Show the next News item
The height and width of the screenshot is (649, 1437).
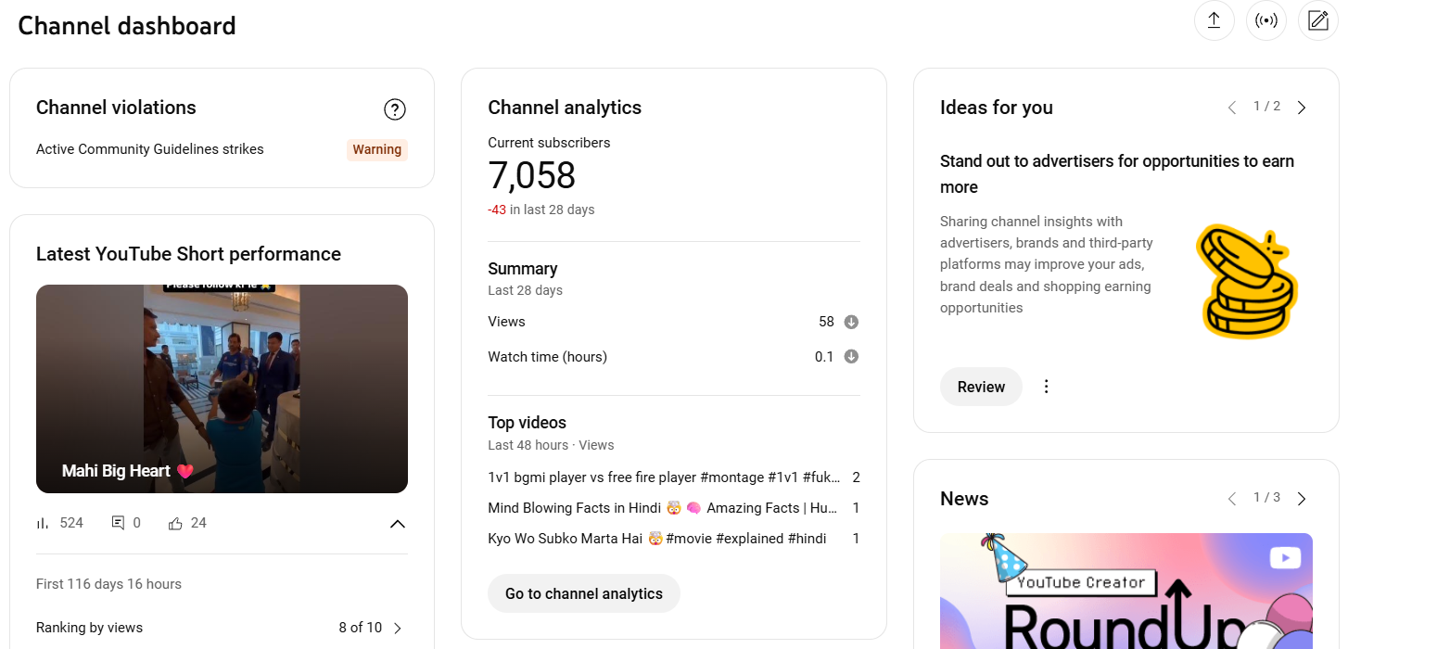pos(1302,499)
